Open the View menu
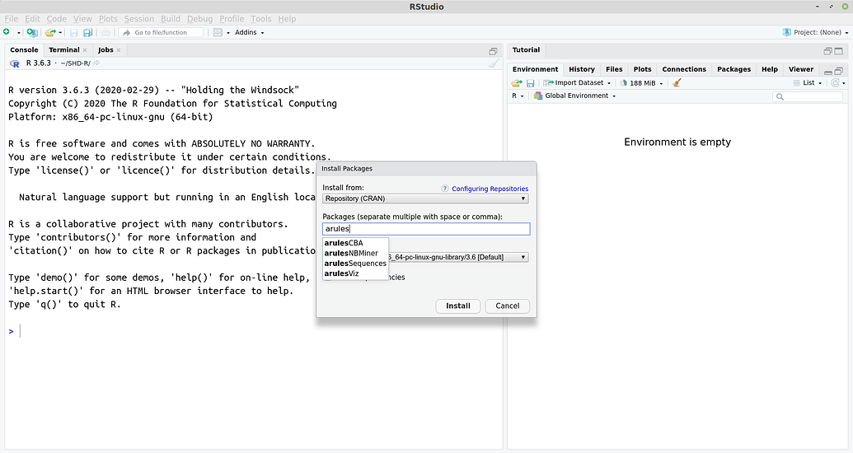The width and height of the screenshot is (853, 453). pos(82,18)
